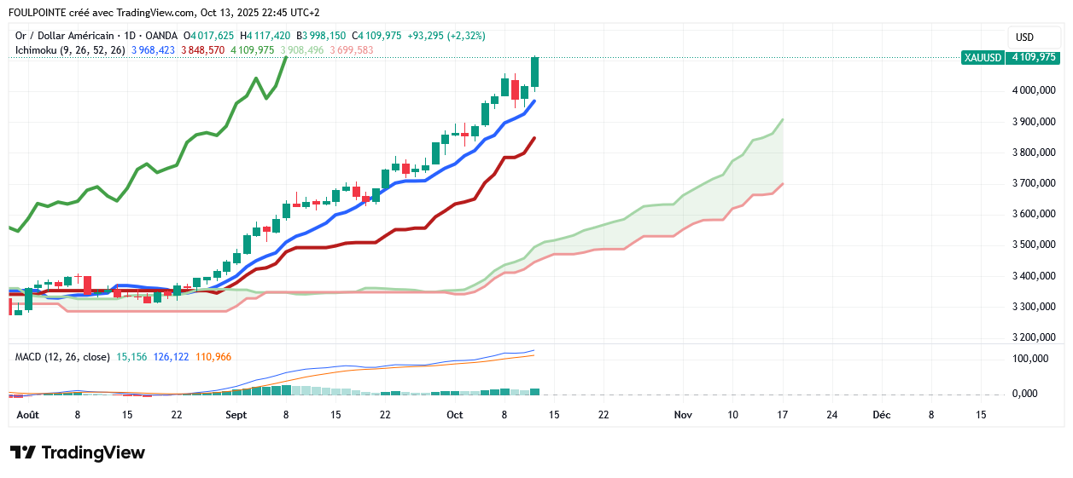Click the MACD orange value 110,966
The width and height of the screenshot is (1073, 478).
pos(213,357)
